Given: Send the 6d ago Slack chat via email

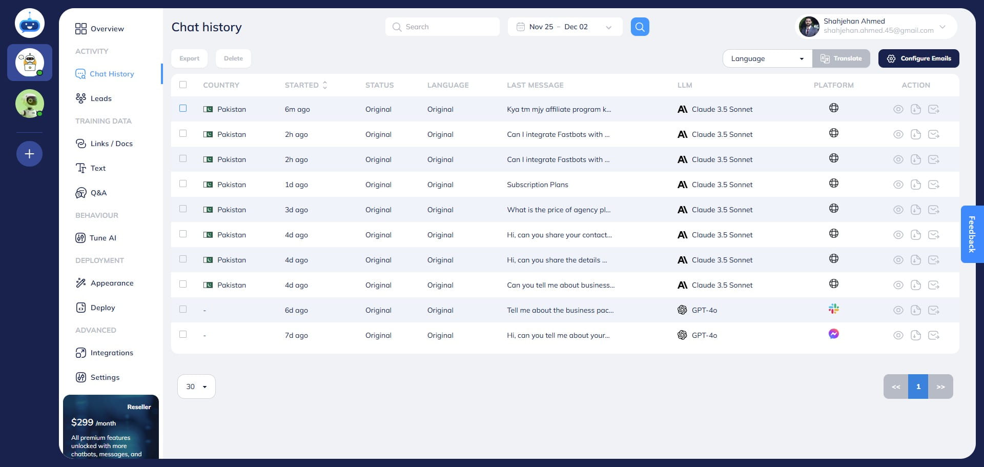Looking at the screenshot, I should (x=934, y=310).
